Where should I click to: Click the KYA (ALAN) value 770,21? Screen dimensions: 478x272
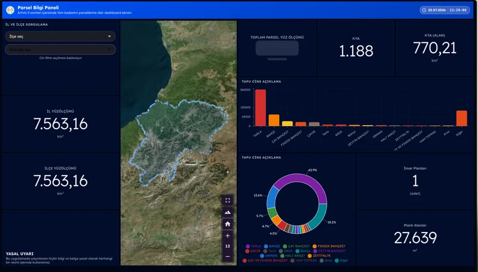(x=435, y=48)
